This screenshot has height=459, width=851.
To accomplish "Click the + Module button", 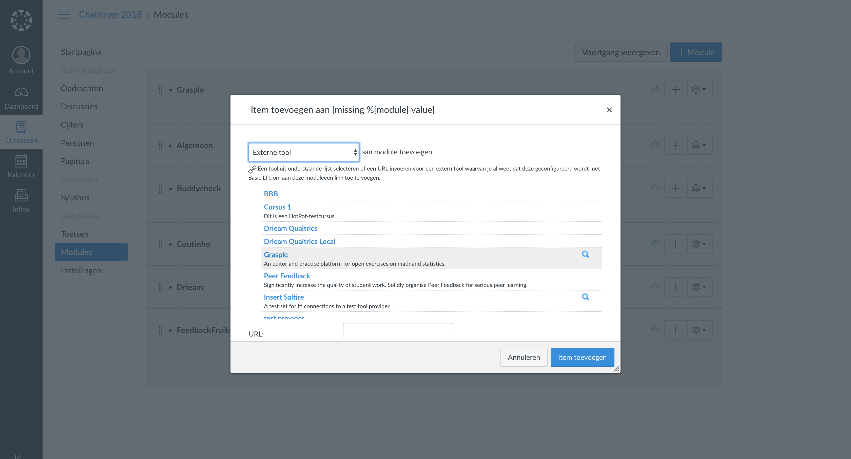I will [695, 52].
